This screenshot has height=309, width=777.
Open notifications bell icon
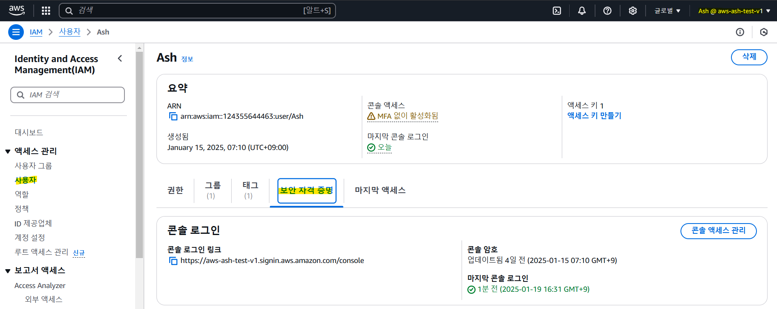pyautogui.click(x=582, y=11)
